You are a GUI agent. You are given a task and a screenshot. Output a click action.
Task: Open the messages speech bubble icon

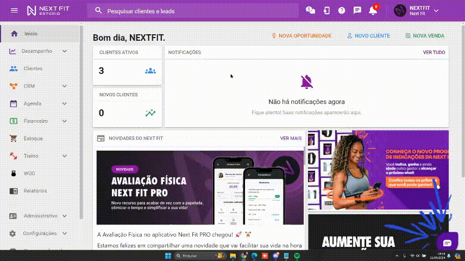click(357, 10)
